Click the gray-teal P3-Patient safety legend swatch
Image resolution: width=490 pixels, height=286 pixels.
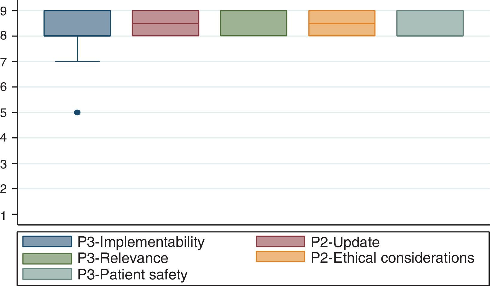point(47,274)
